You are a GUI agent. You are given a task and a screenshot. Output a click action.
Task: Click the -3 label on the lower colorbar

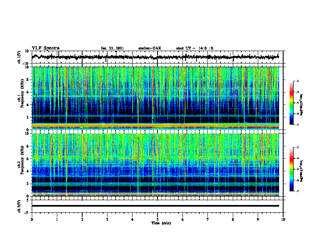[297, 148]
